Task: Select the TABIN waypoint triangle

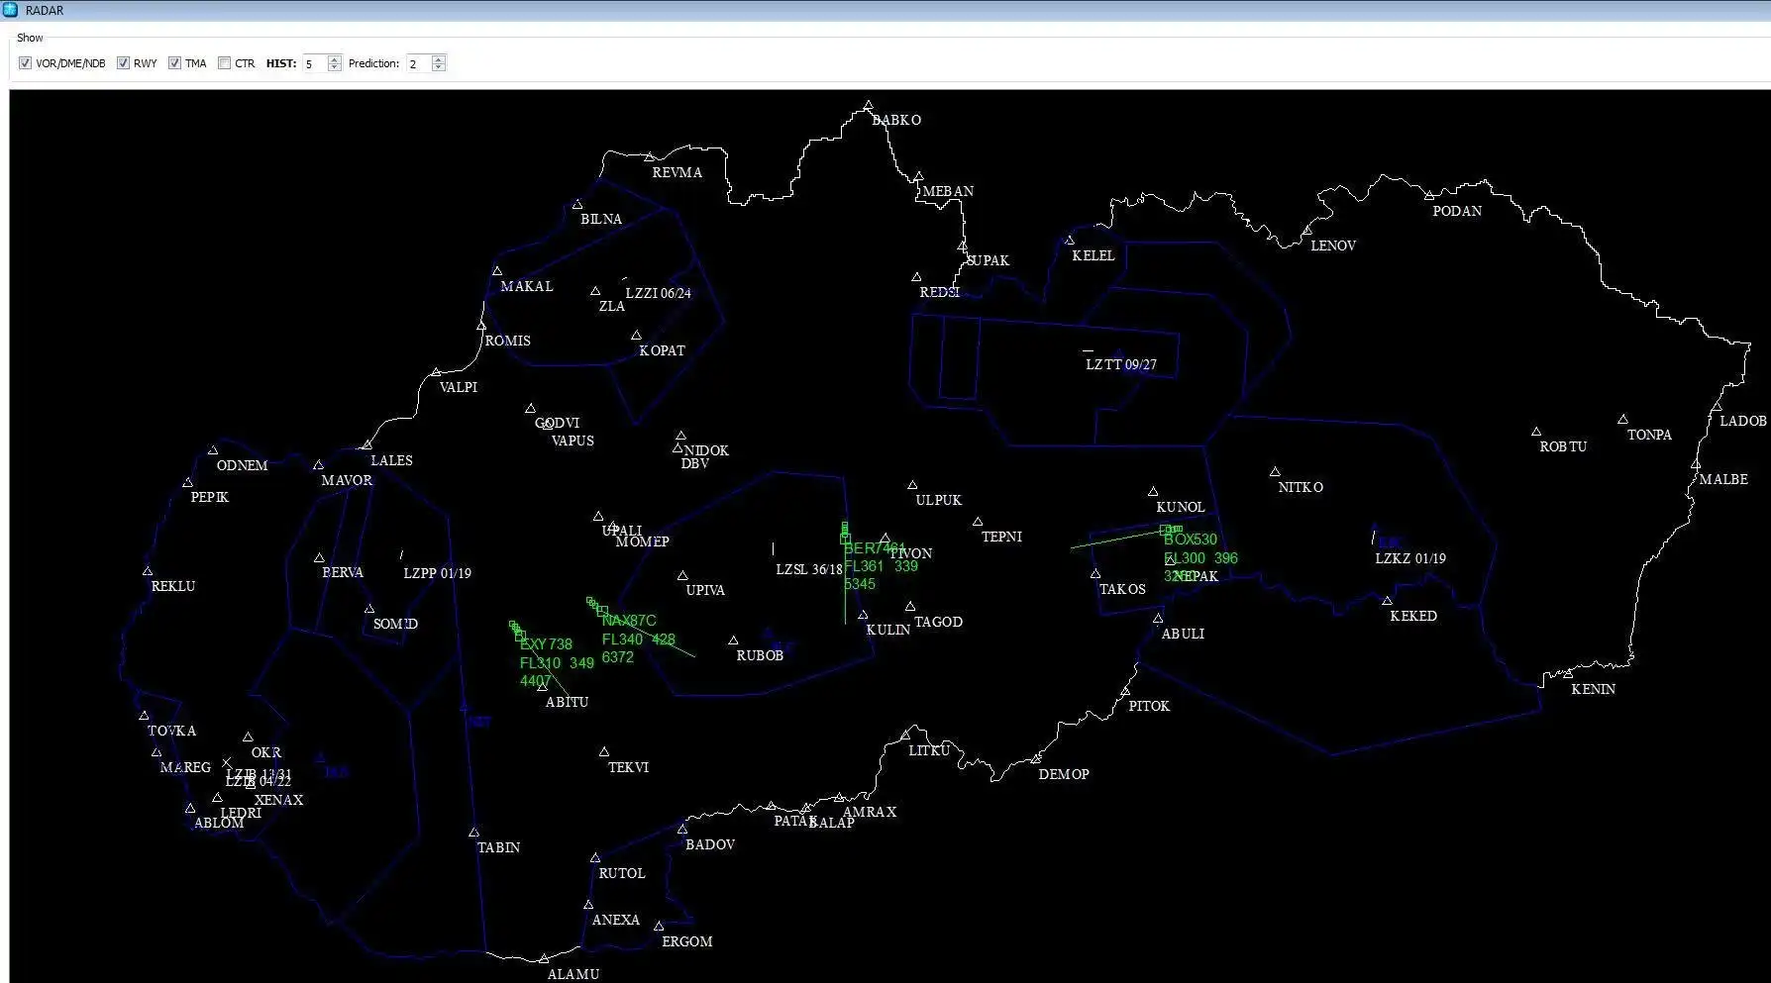Action: (473, 833)
